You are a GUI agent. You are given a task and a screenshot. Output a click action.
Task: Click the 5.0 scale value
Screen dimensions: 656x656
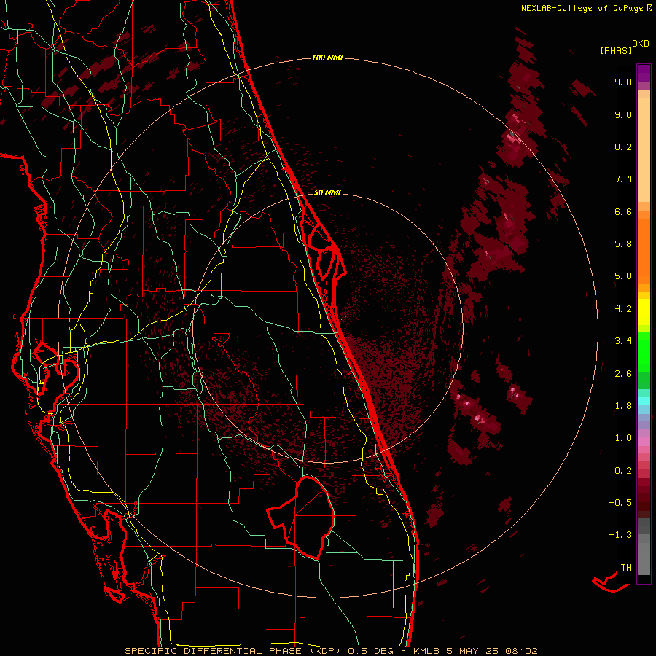click(x=623, y=276)
